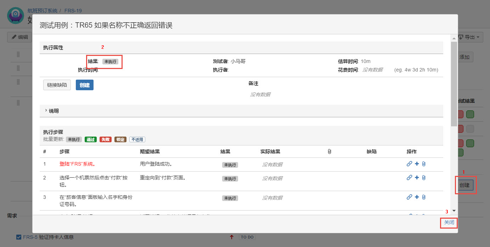
Task: Bulk update all steps to 不适用
Action: pyautogui.click(x=137, y=139)
